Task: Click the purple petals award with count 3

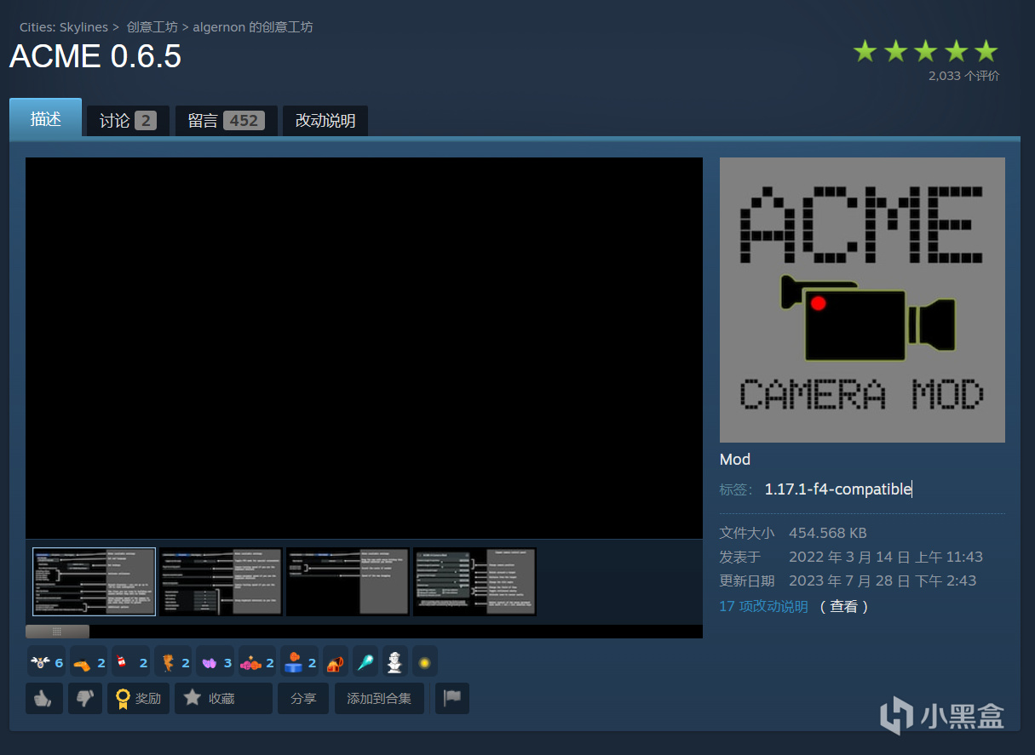Action: (x=215, y=661)
